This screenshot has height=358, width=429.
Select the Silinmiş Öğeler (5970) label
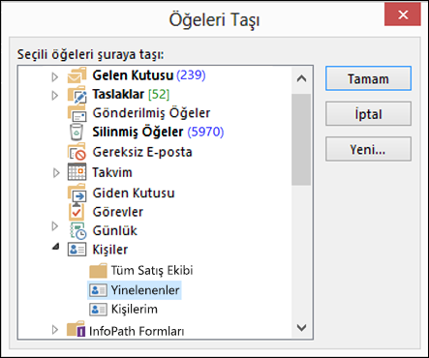158,132
